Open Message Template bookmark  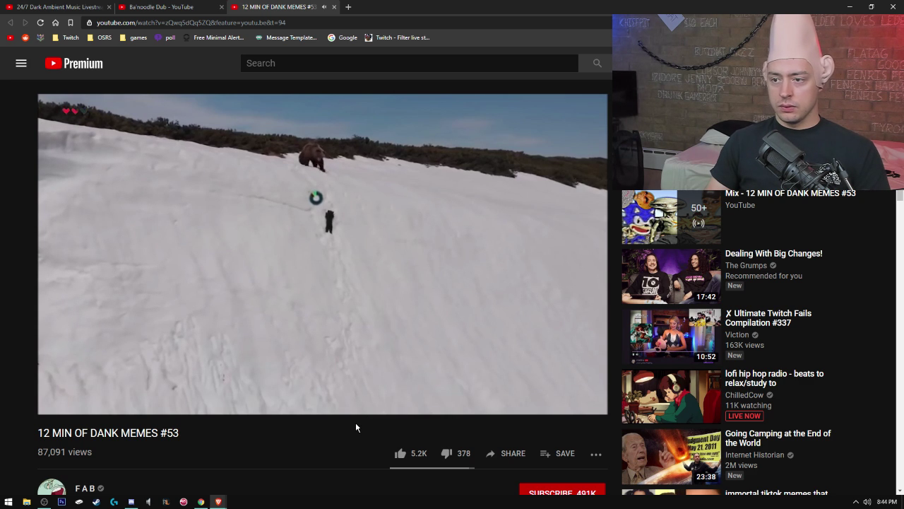(x=286, y=37)
